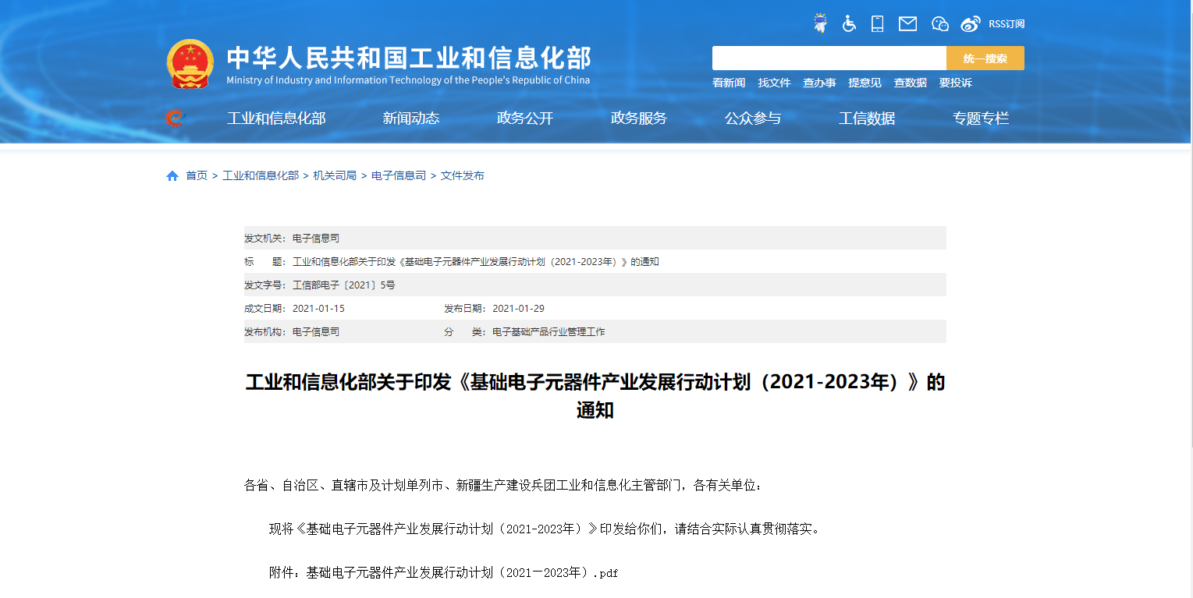Open the email envelope icon

[x=907, y=23]
